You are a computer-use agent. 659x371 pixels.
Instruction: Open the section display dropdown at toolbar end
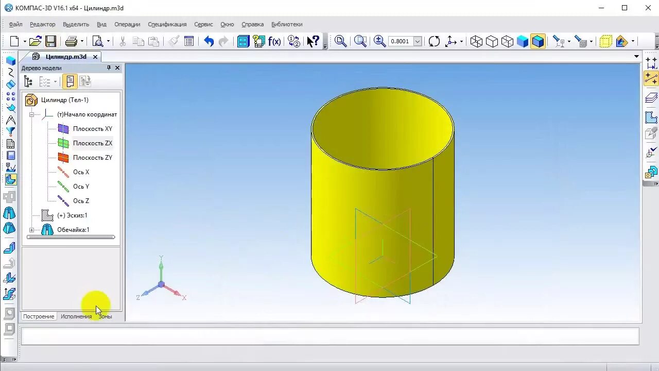click(633, 42)
